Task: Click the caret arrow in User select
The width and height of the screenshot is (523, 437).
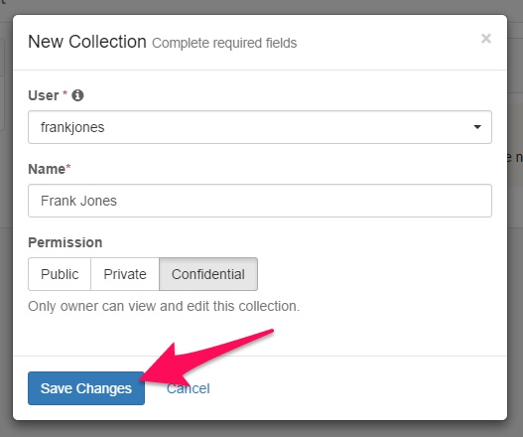Action: [x=477, y=127]
